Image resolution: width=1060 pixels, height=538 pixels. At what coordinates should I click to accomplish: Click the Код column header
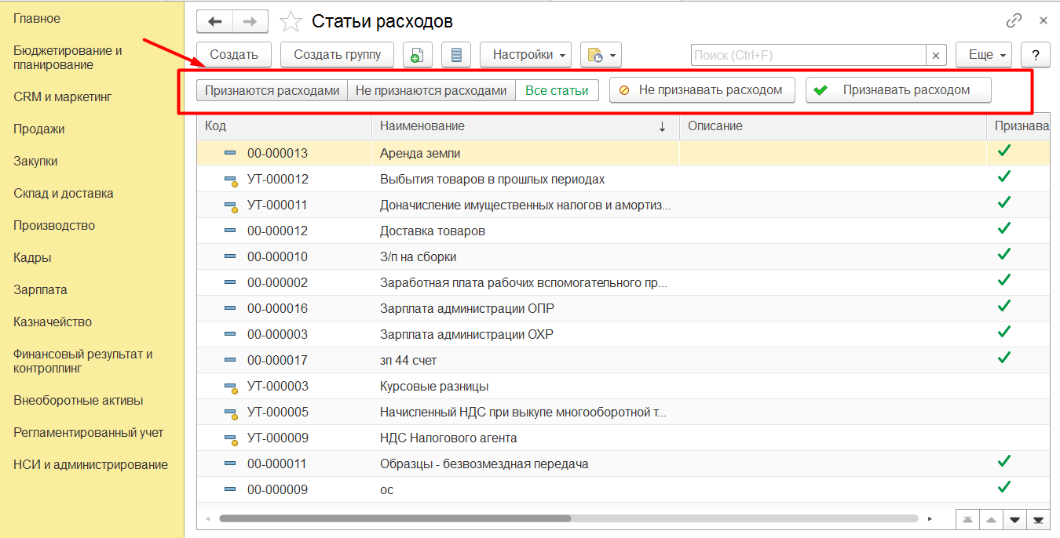point(283,126)
